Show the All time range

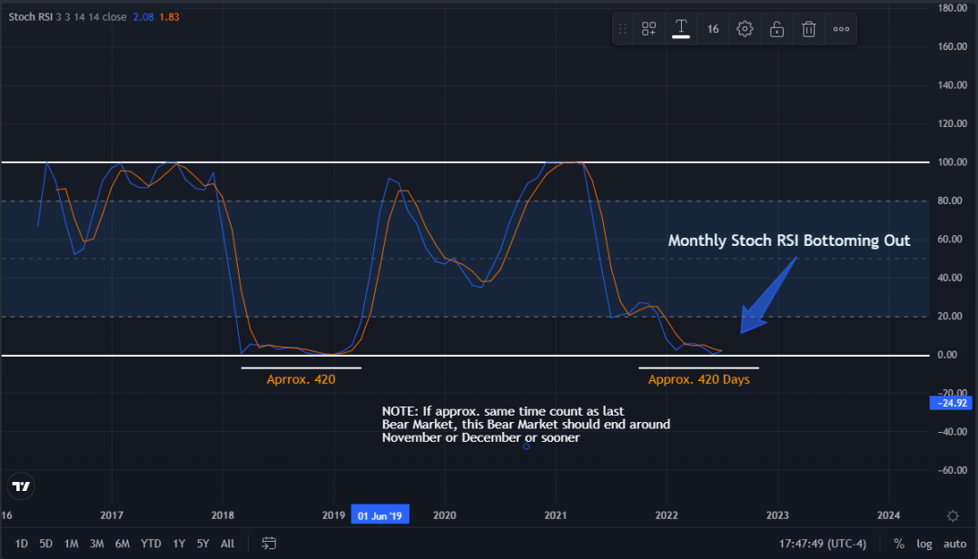(x=228, y=544)
